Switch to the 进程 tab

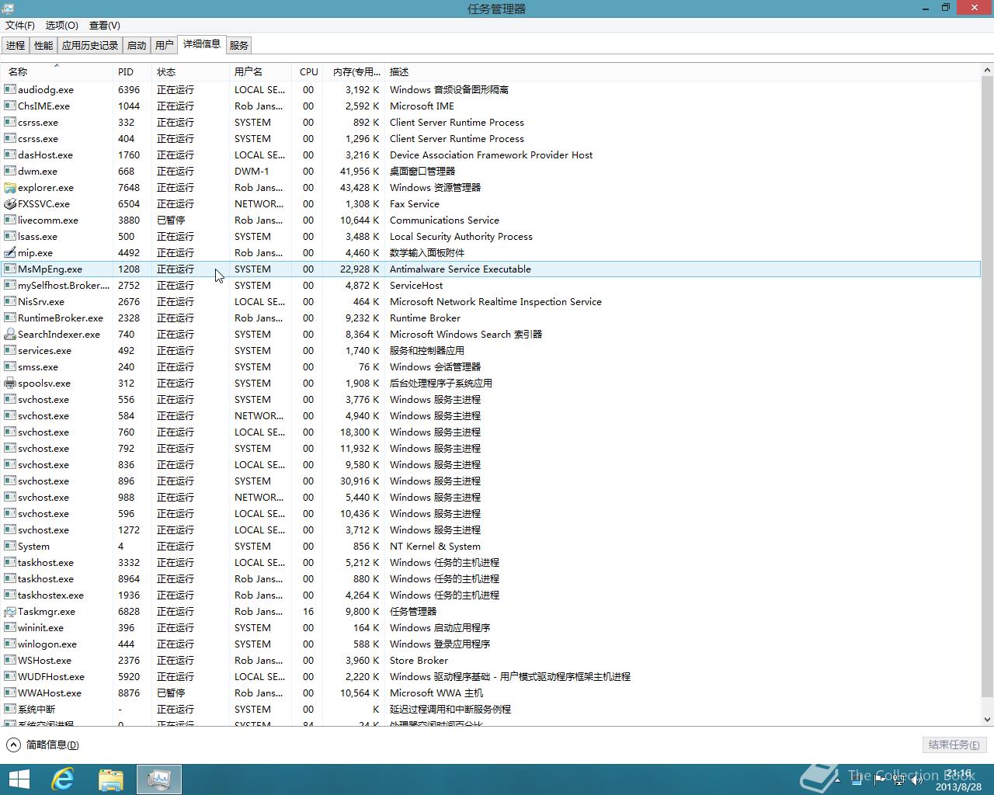pos(16,45)
